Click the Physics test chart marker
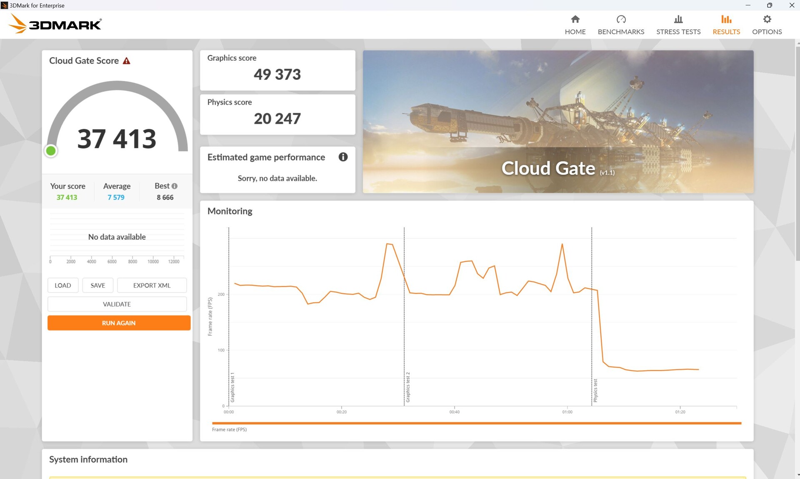Screen dimensions: 800x479 tap(595, 390)
